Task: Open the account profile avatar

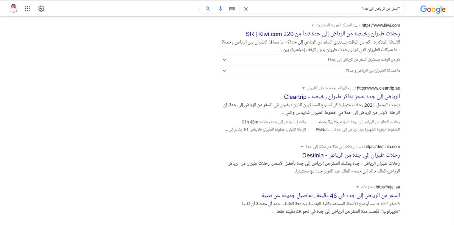Action: [13, 9]
